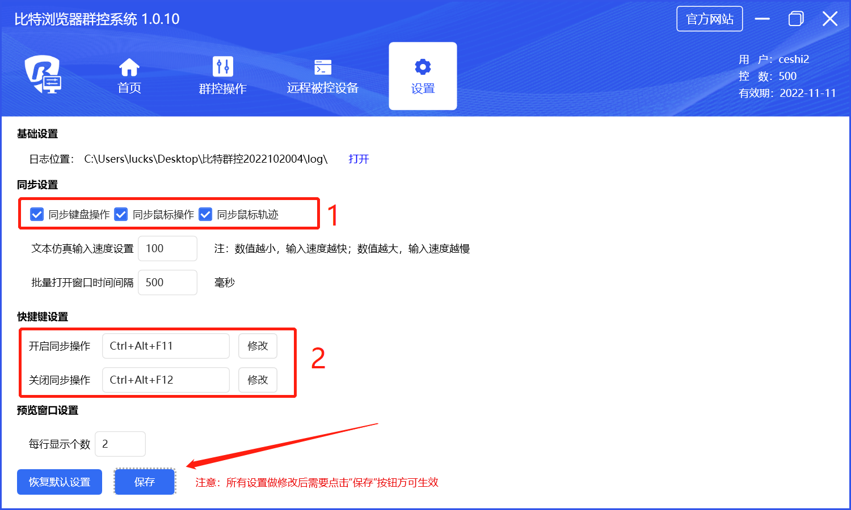Screen dimensions: 851x510
Task: Click 恢复默认设置 button
Action: (60, 482)
